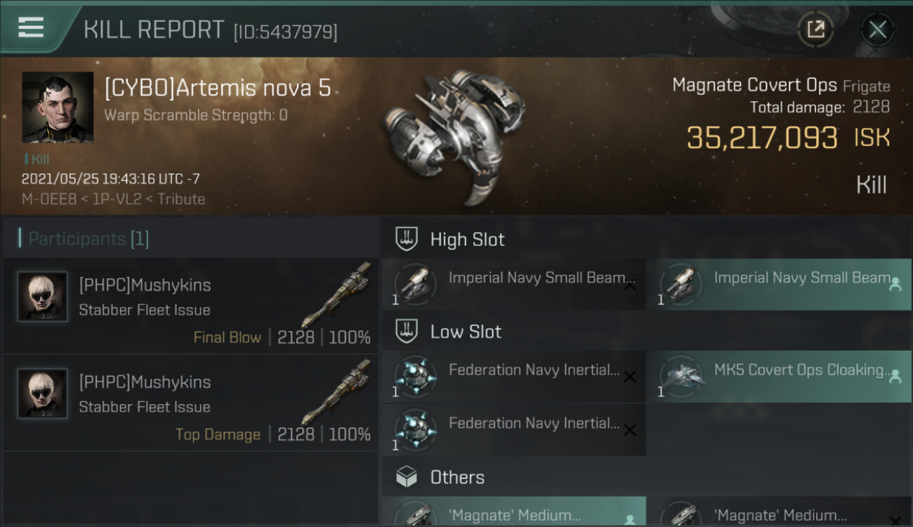Screen dimensions: 913x527
Task: Click Mushykins Final Blow portrait
Action: tap(43, 297)
